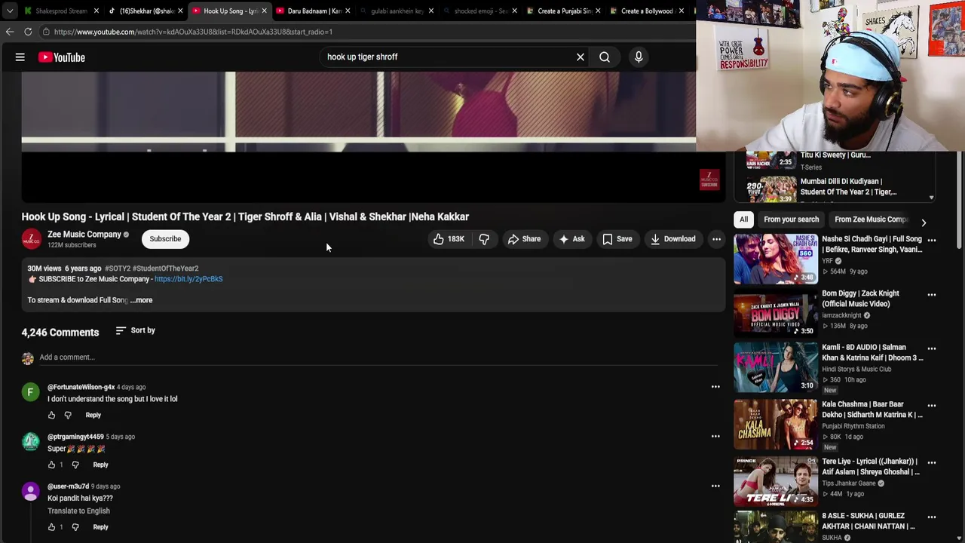Open menu for Kamli 8D Audio video

932,349
